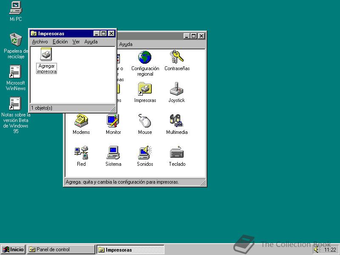Open the Archivo menu in Impresoras
Viewport: 340px width, 255px height.
click(x=40, y=42)
